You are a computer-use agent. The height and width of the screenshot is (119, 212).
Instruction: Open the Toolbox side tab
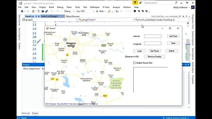tap(20, 46)
